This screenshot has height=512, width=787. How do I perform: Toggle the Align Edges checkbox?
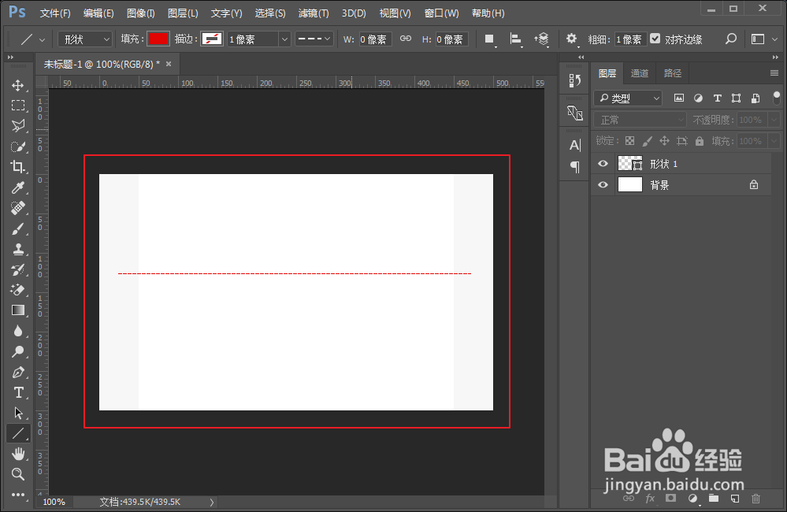[x=655, y=39]
